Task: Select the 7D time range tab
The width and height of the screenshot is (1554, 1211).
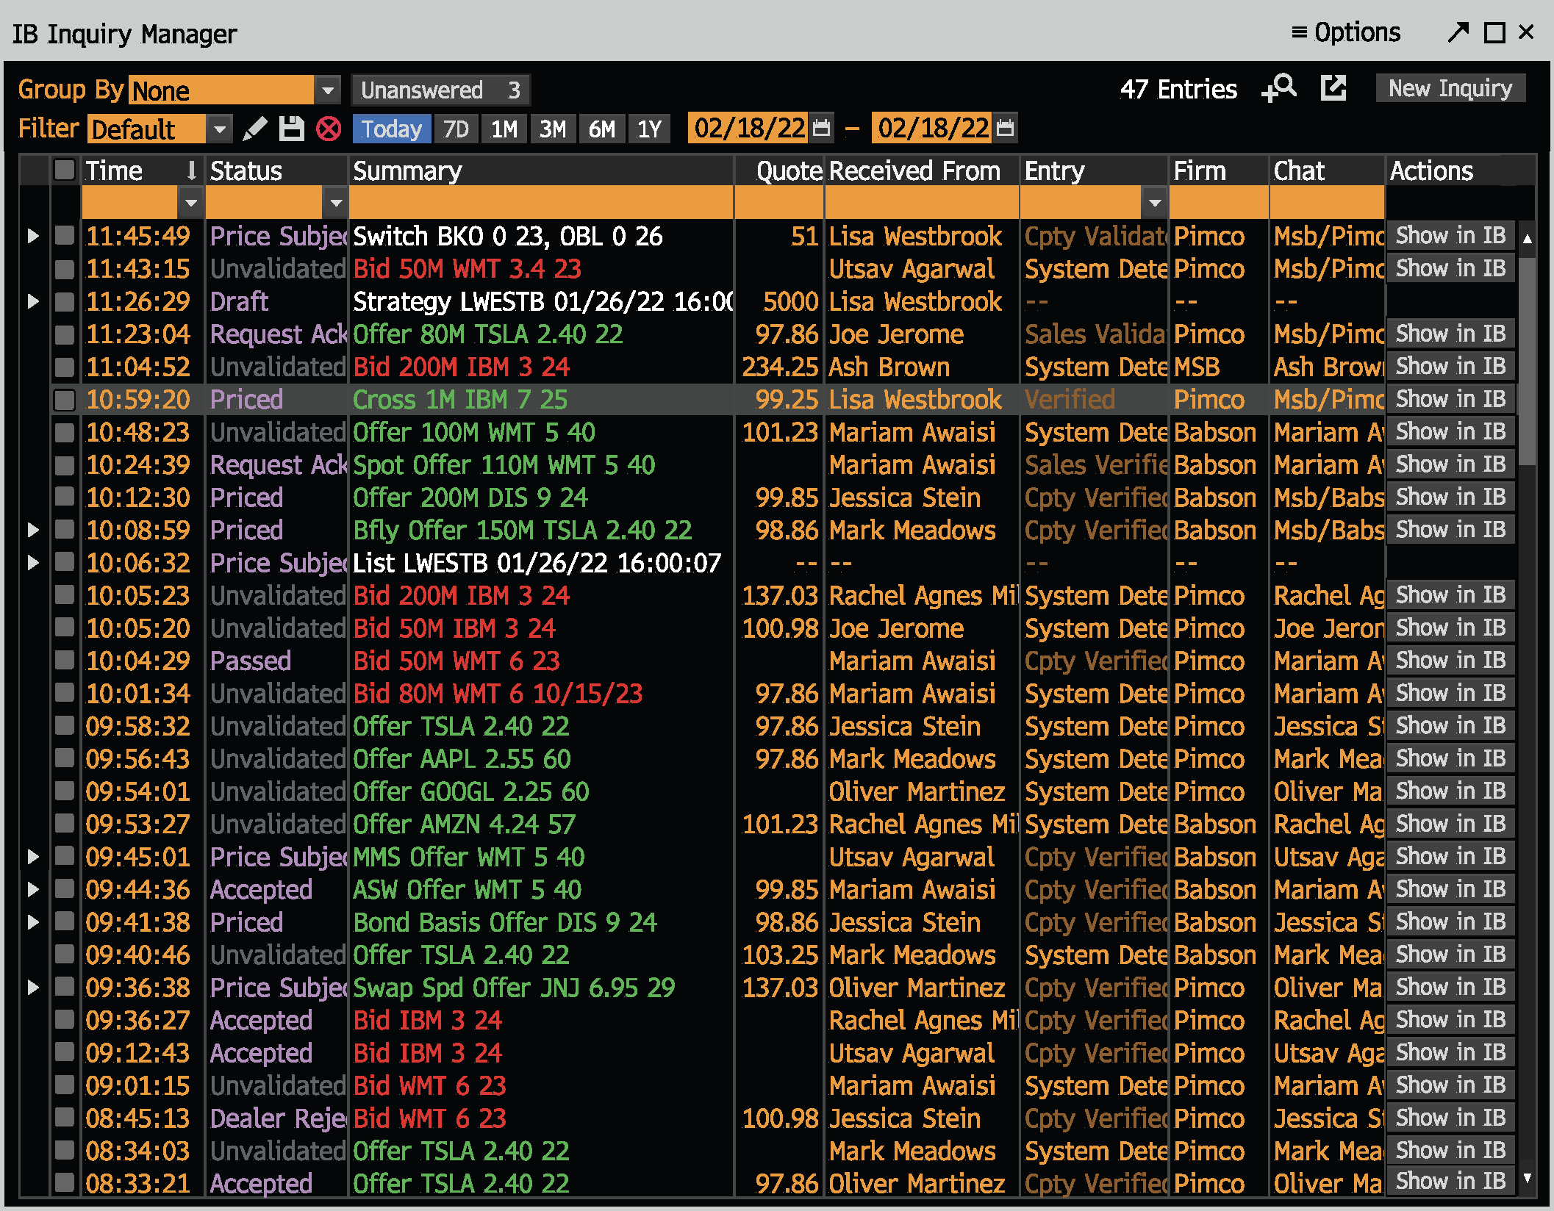Action: click(456, 129)
